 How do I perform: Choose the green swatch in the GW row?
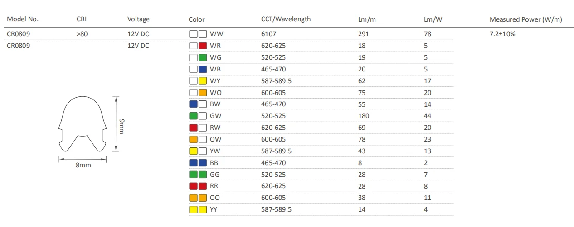tap(193, 116)
